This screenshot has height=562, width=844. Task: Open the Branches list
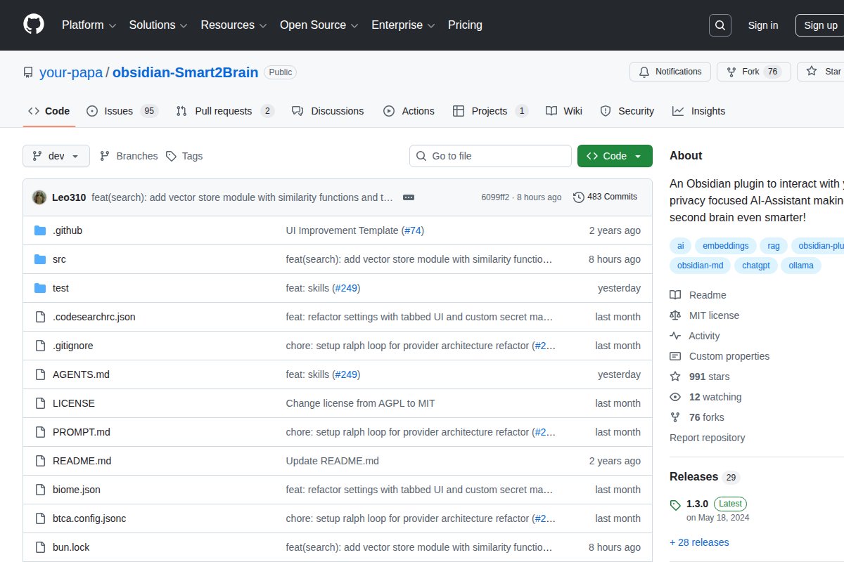tap(129, 156)
